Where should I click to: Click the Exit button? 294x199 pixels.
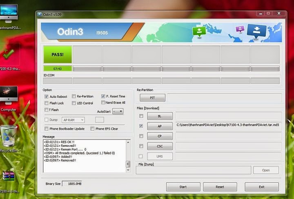(x=262, y=187)
